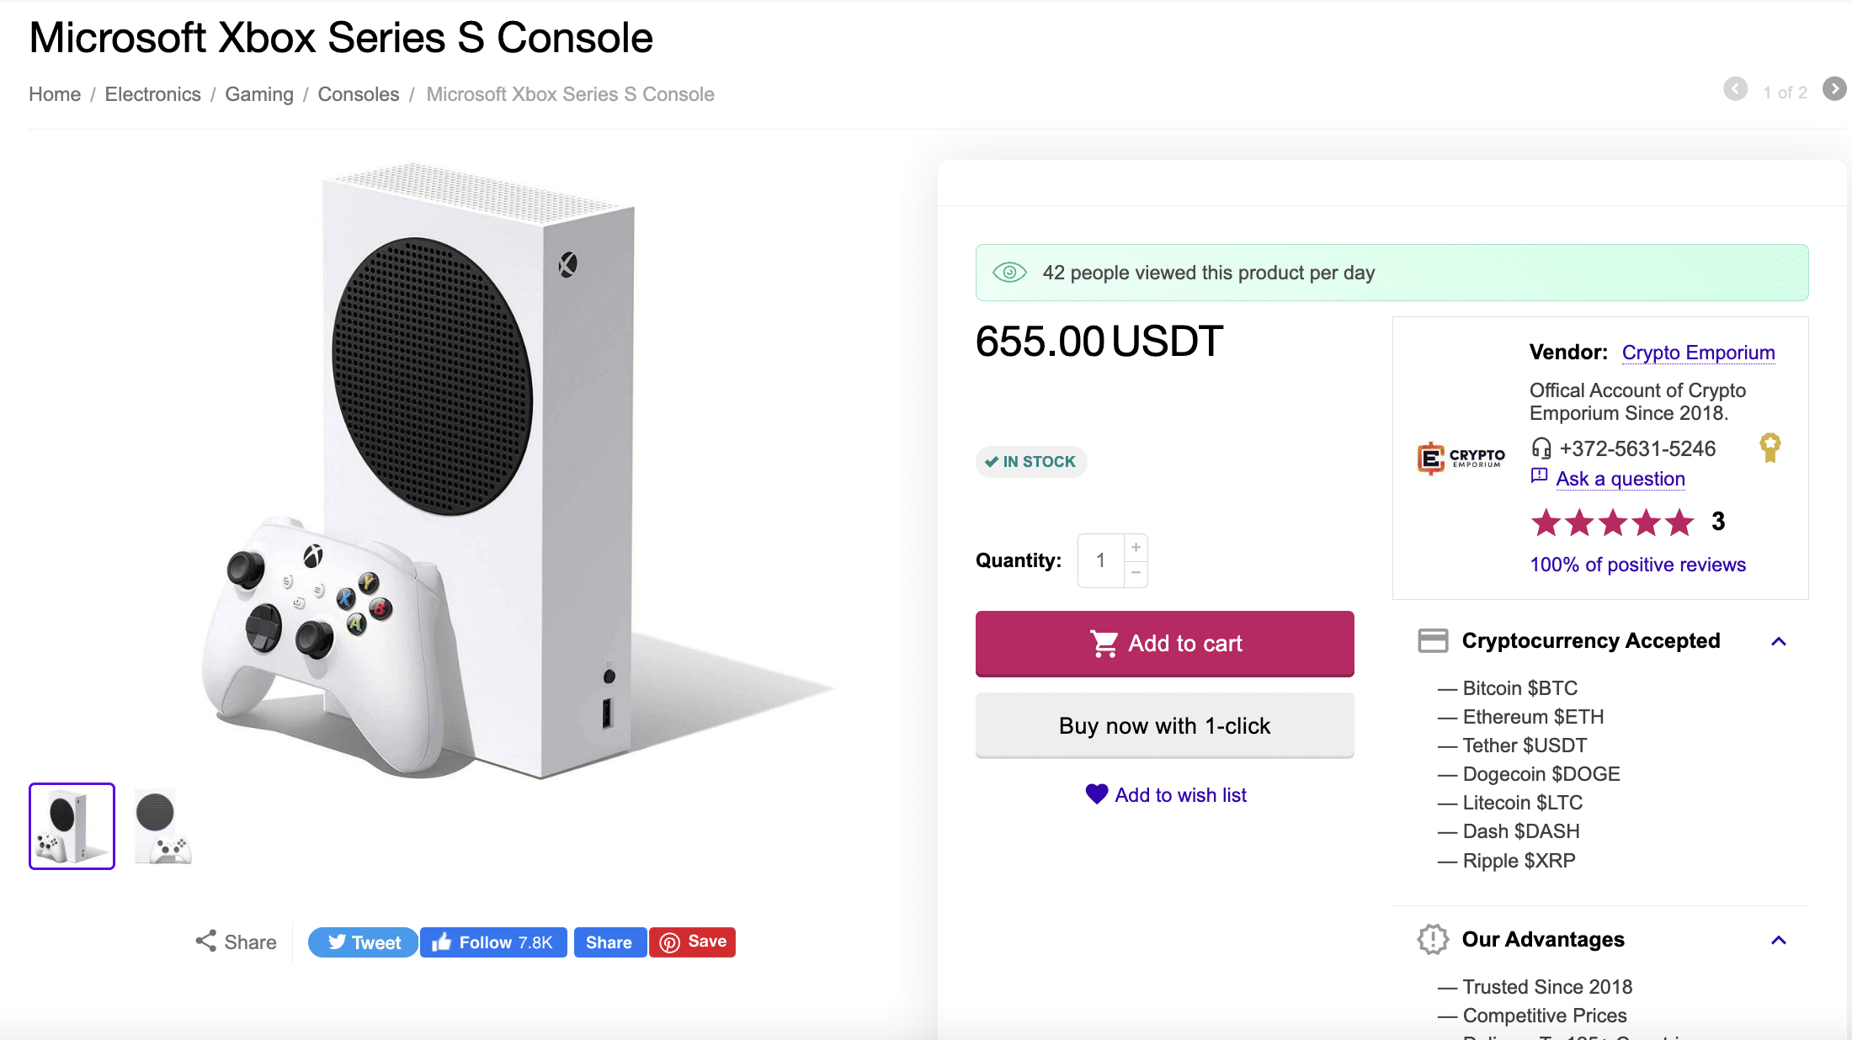Click the gold award badge icon

point(1770,447)
